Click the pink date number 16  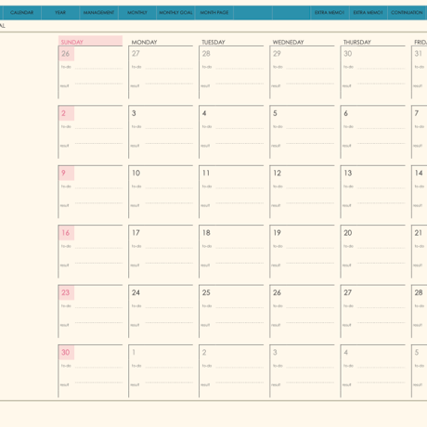[x=66, y=233]
